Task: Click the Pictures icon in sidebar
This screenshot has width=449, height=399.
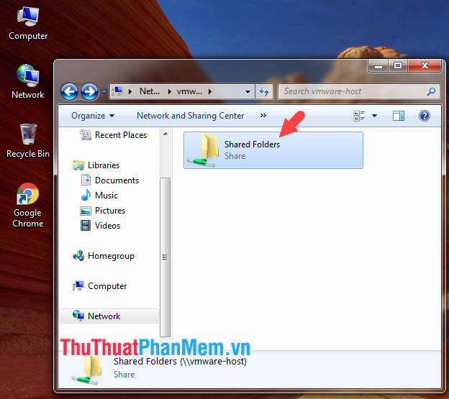Action: point(86,211)
